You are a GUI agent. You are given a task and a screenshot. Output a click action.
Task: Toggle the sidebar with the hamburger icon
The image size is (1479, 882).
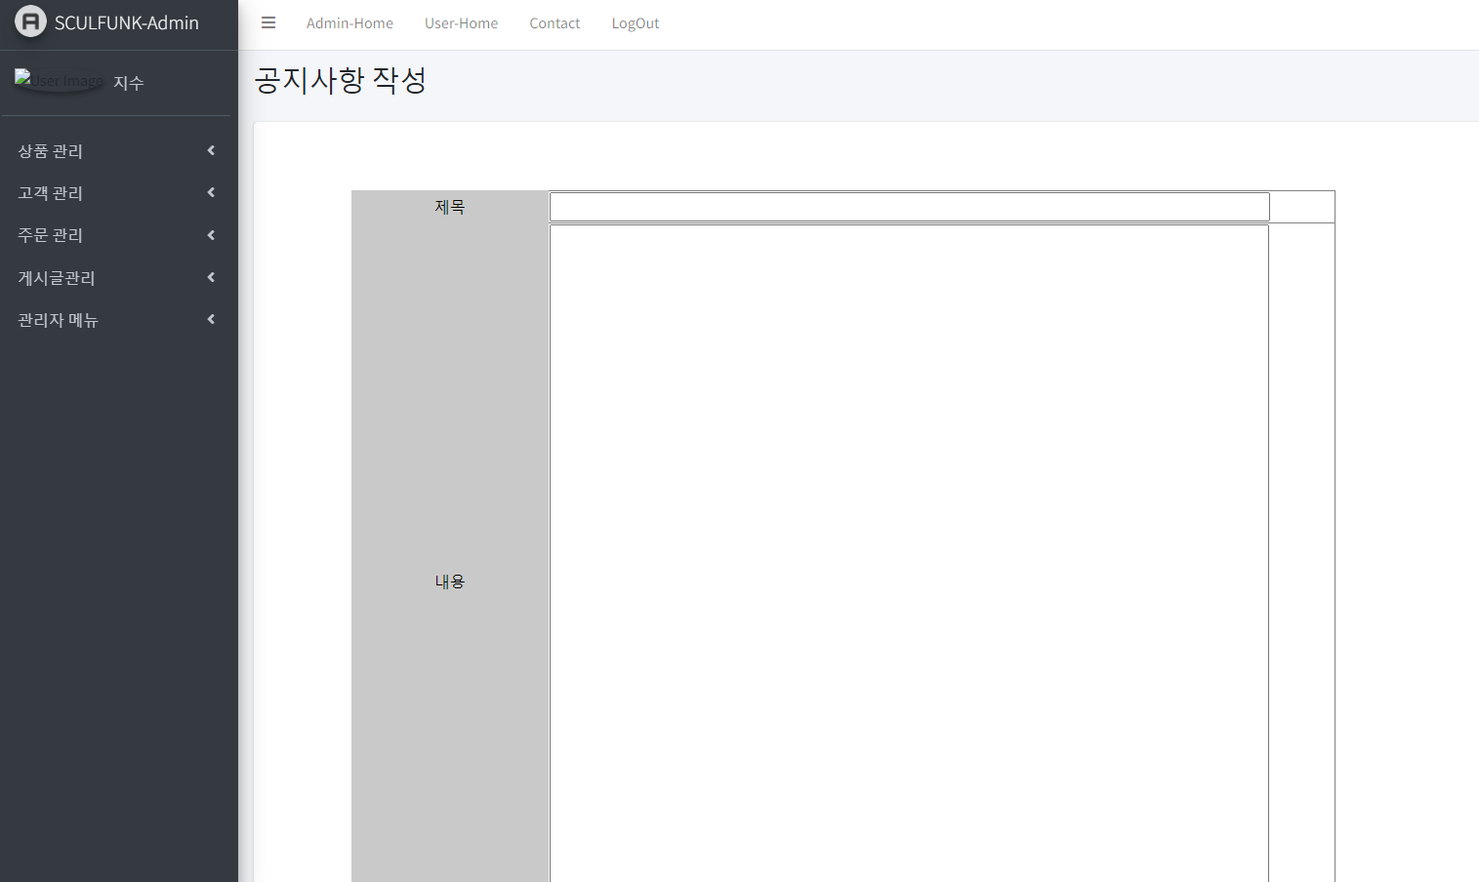268,22
